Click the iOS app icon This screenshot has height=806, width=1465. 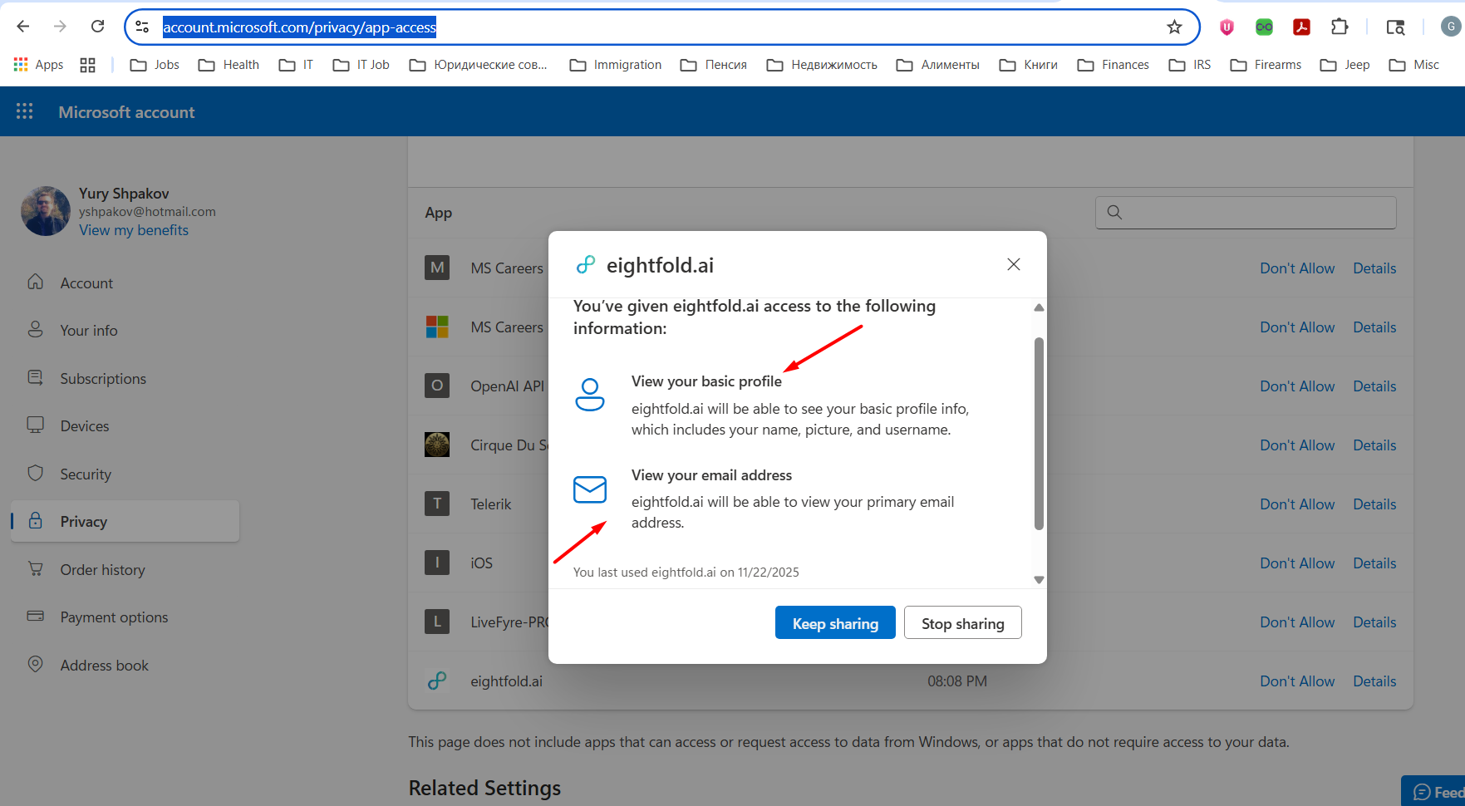437,563
